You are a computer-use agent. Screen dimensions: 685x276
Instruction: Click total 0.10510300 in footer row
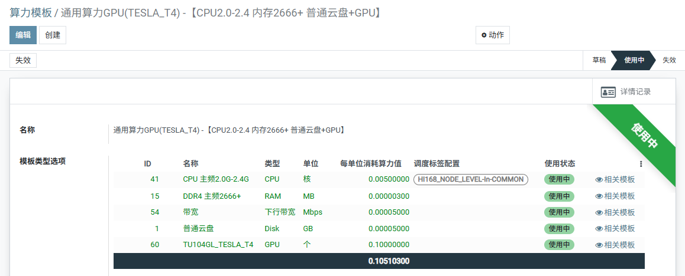tap(389, 261)
